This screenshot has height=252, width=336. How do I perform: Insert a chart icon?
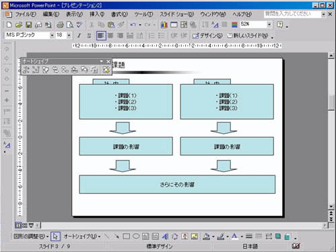click(164, 25)
